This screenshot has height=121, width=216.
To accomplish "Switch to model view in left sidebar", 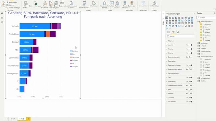I will tap(2, 22).
